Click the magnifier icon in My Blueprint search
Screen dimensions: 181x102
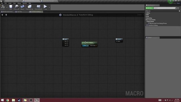tap(176, 8)
